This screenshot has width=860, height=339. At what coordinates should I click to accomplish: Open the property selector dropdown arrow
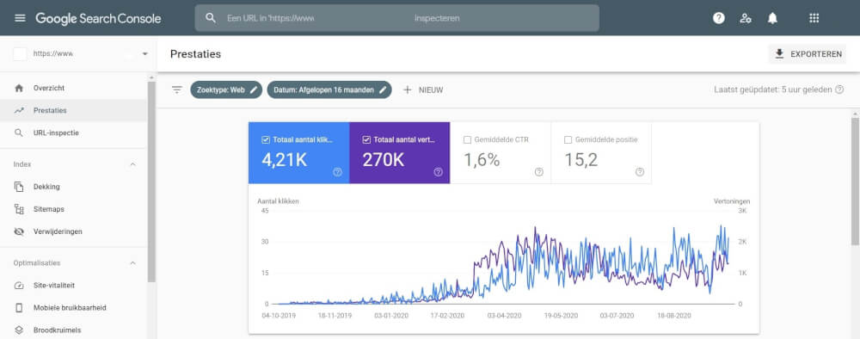144,53
